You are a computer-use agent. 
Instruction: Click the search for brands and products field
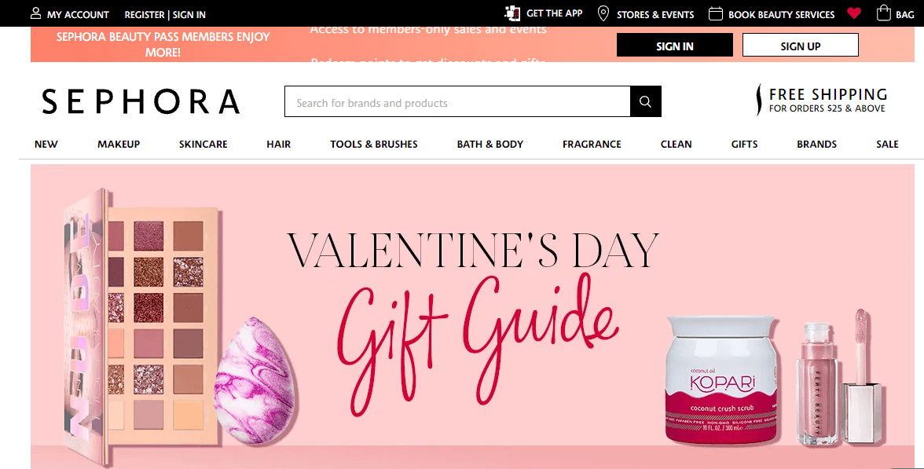point(457,101)
